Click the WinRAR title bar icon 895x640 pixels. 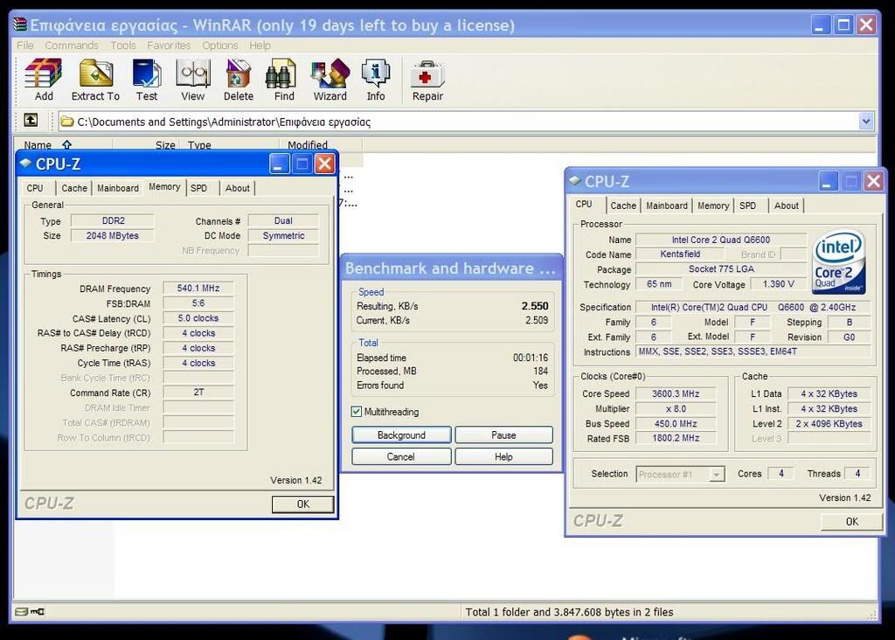pos(20,24)
